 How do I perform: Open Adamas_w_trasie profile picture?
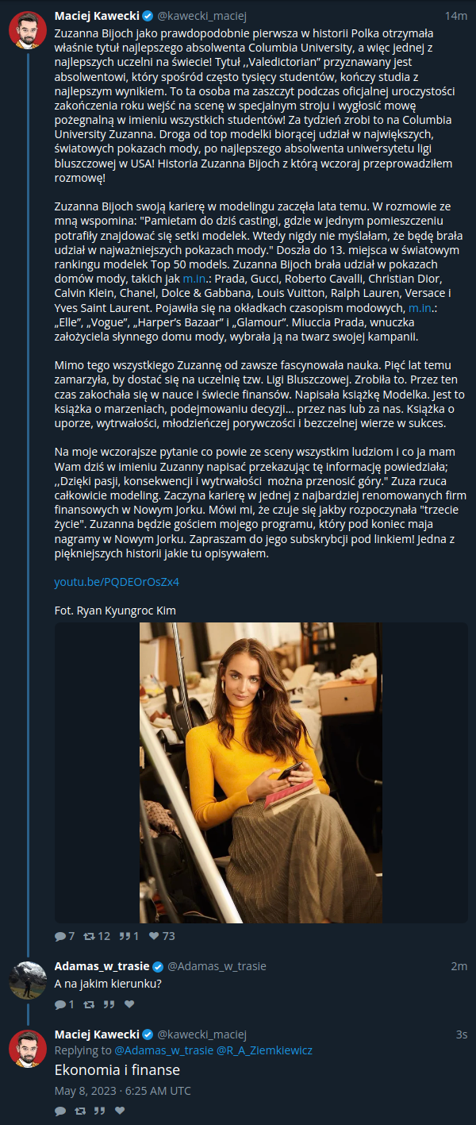27,981
